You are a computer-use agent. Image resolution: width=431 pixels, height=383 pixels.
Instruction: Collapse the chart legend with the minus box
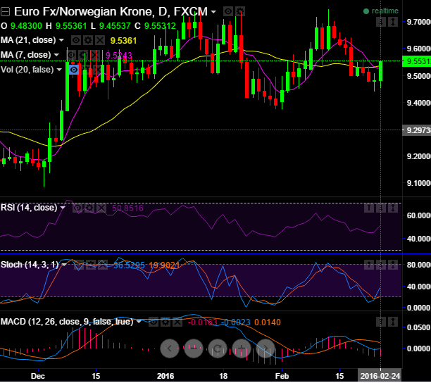(5, 12)
